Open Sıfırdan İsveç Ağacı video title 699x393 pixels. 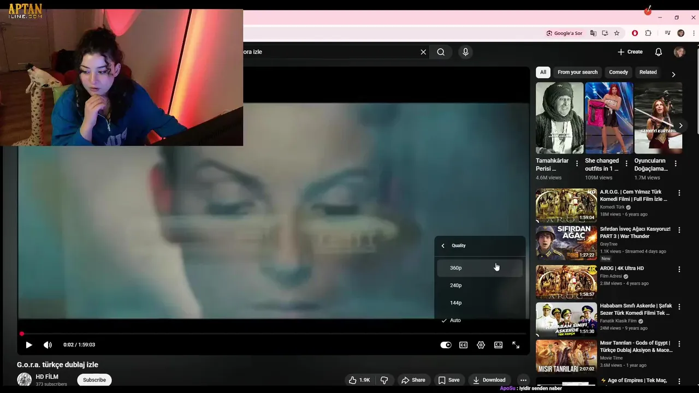pos(635,233)
